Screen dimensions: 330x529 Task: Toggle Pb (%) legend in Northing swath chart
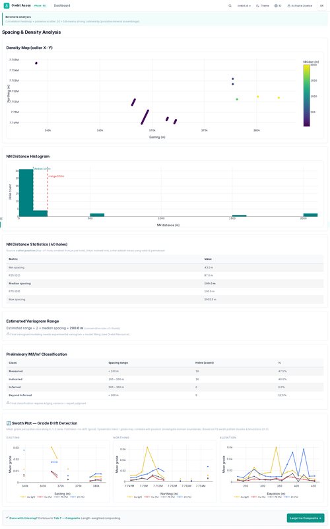[168, 497]
